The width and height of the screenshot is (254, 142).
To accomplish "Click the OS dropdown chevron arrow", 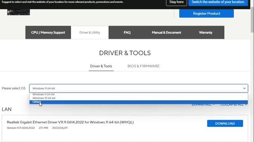I will pos(244,88).
